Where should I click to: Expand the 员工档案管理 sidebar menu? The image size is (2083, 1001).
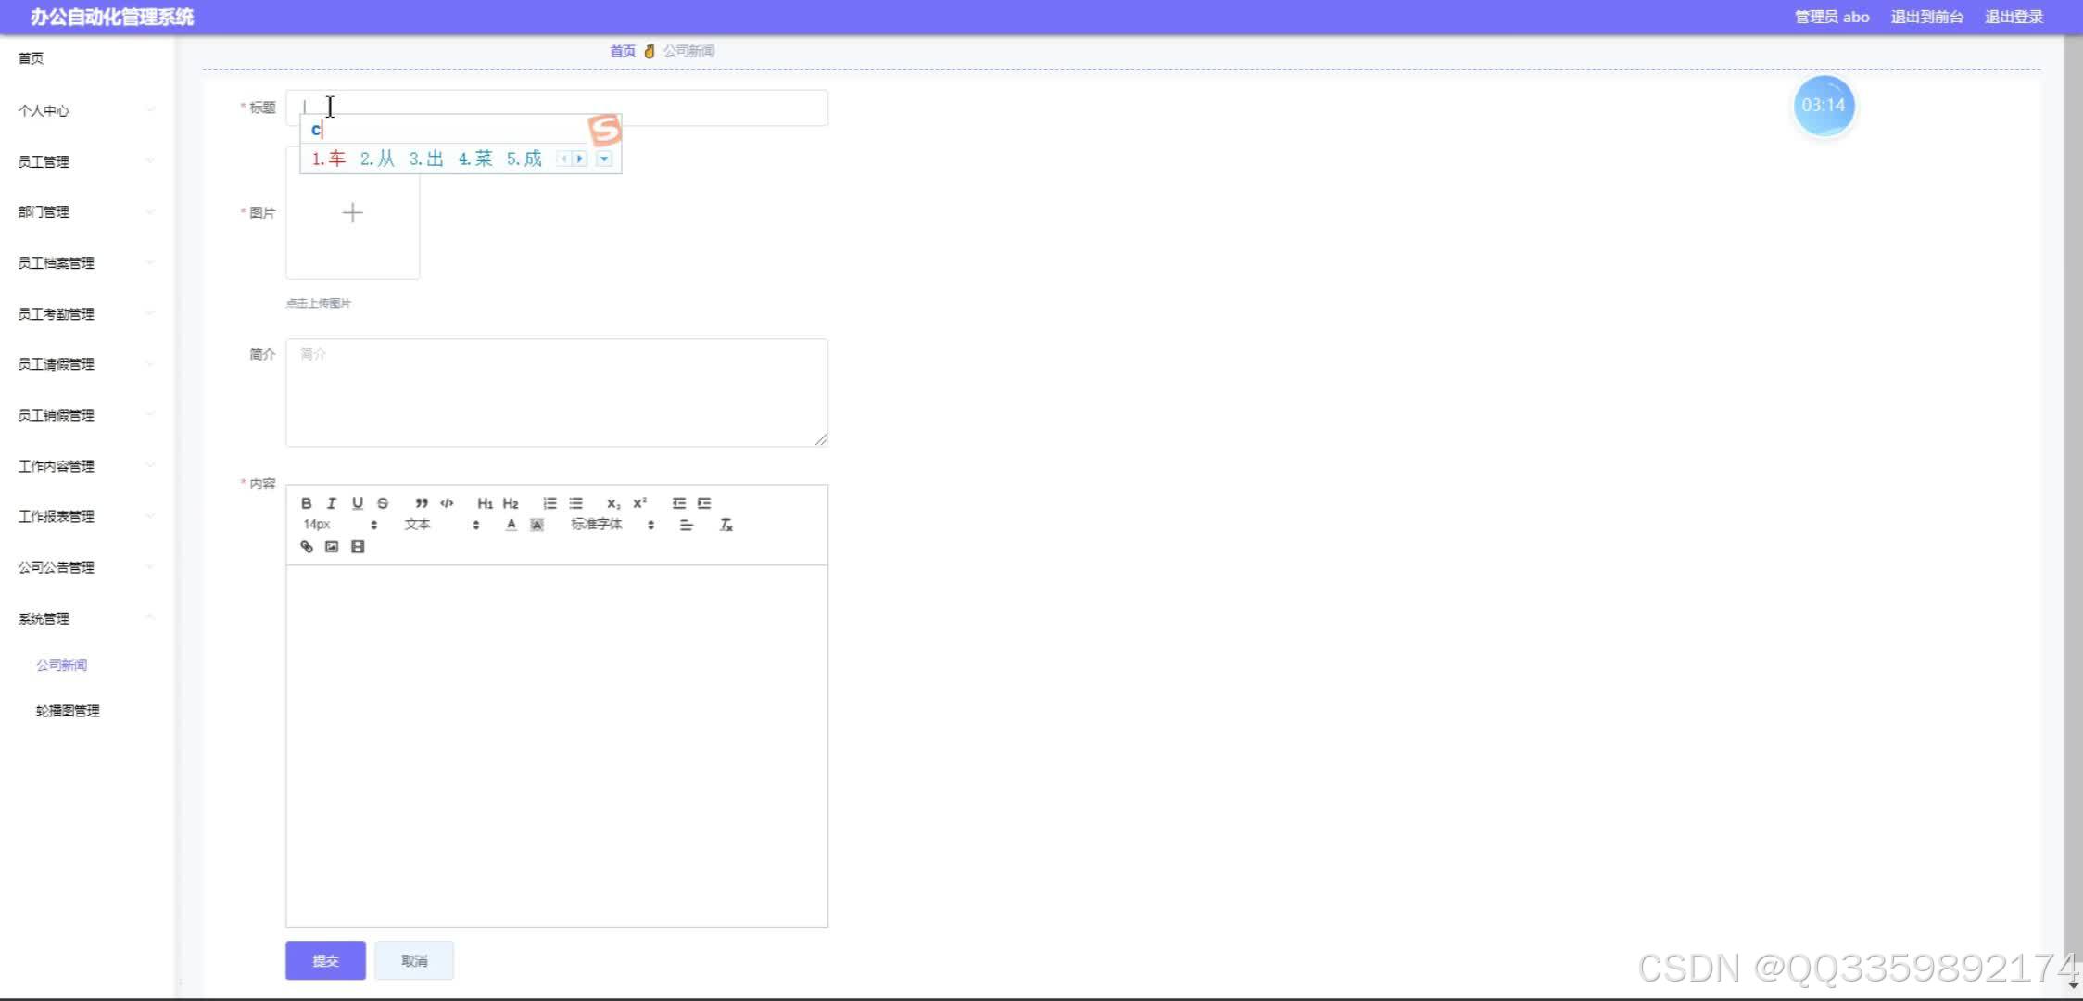pos(85,262)
